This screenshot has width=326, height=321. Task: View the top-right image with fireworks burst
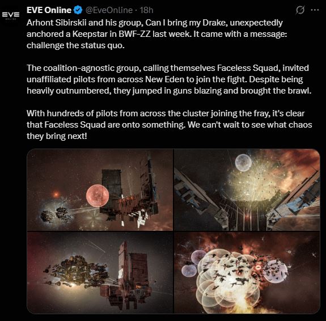click(247, 190)
